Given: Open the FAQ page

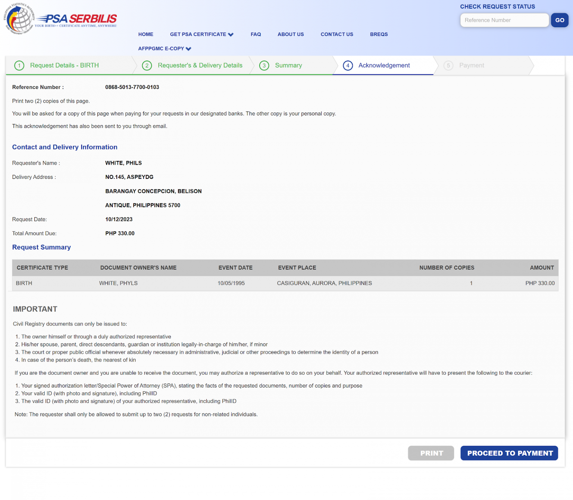Looking at the screenshot, I should [x=256, y=34].
